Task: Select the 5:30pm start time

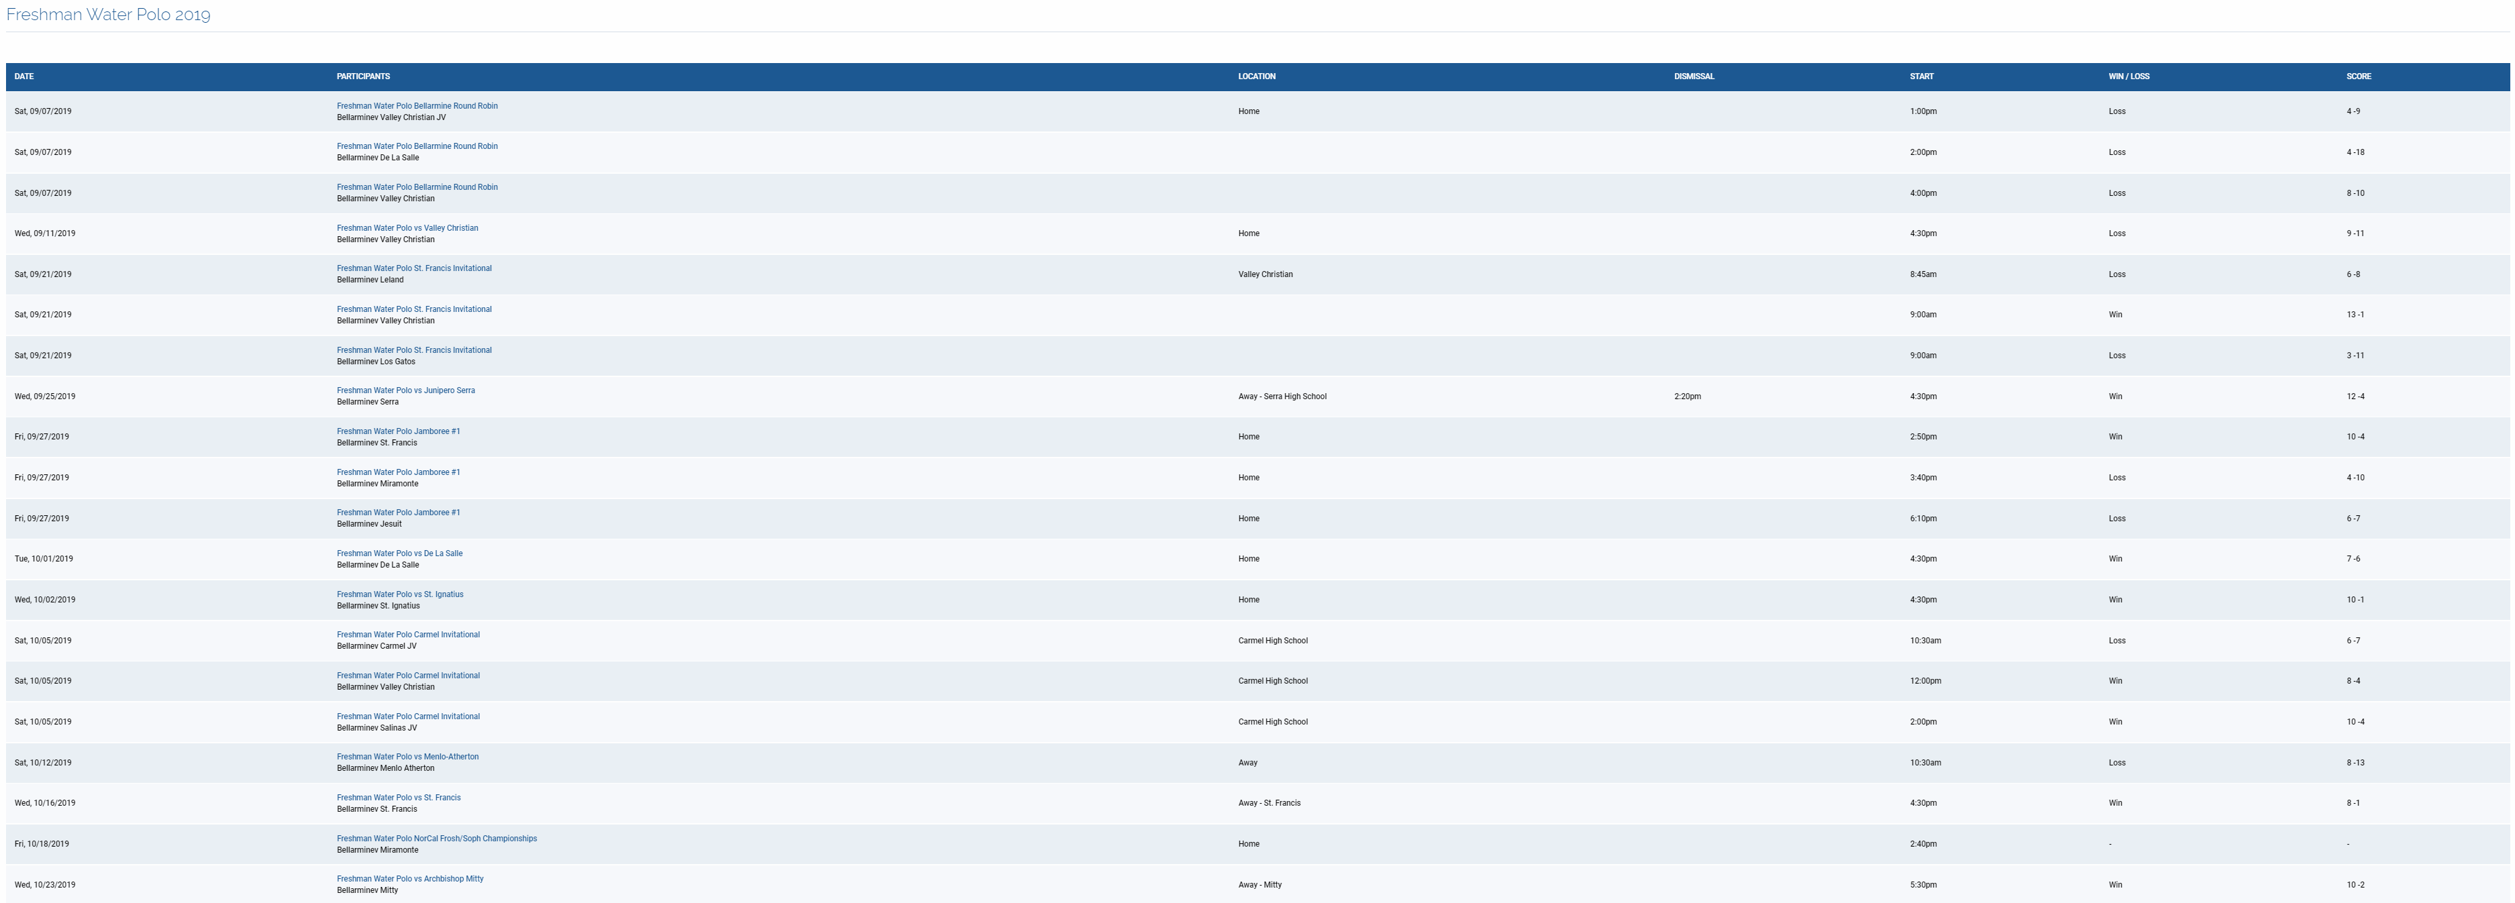Action: click(1923, 884)
